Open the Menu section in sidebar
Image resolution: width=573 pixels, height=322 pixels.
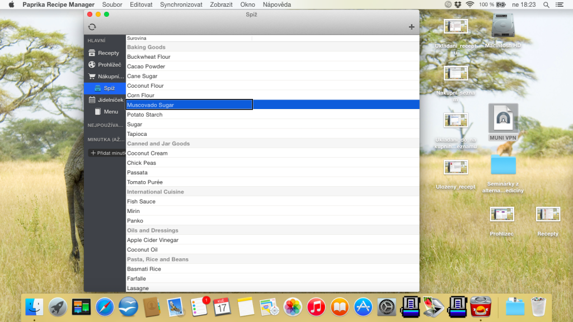[x=106, y=112]
